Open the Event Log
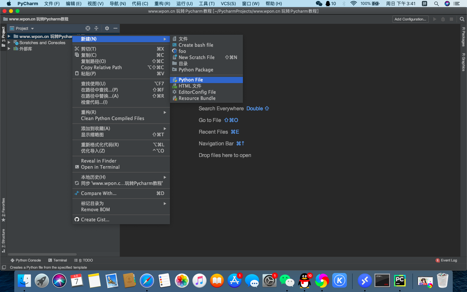The width and height of the screenshot is (467, 292). [446, 260]
